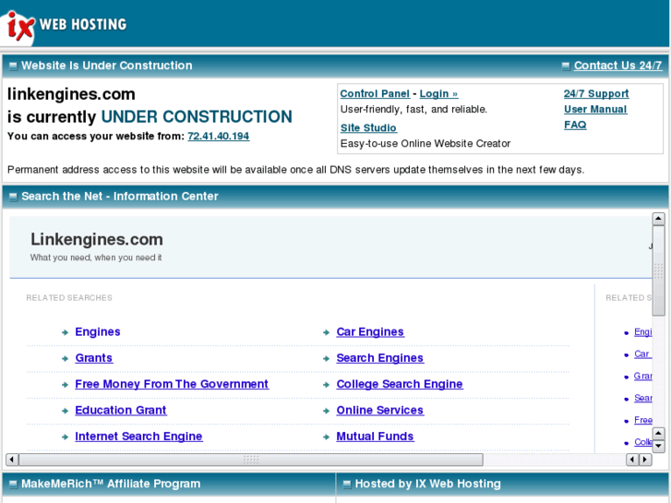Click arrow bullet next to Online Services
Viewport: 671px width, 503px height.
(x=327, y=411)
